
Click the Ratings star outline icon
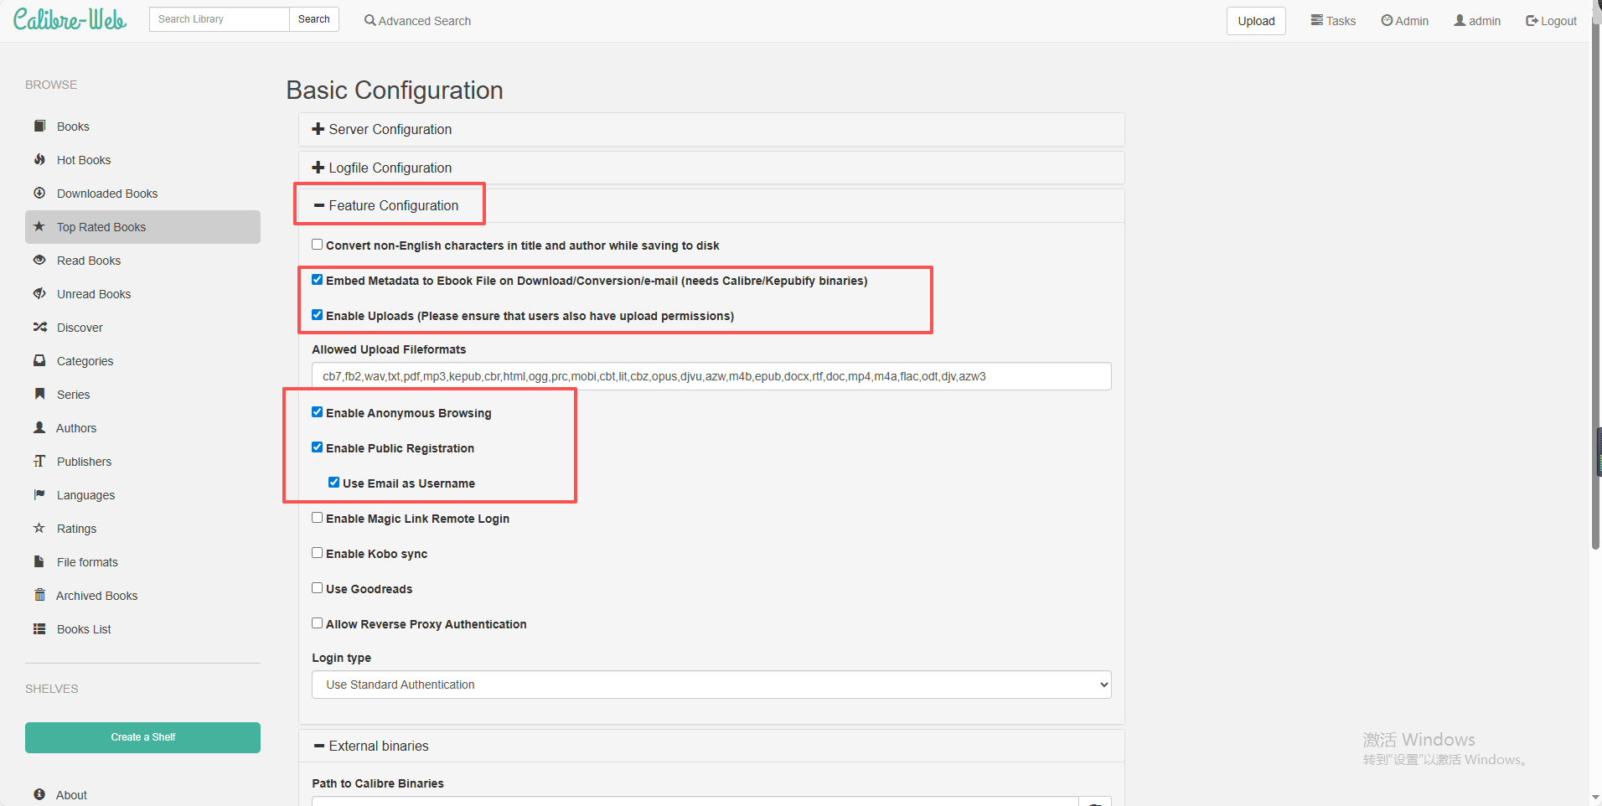coord(39,528)
